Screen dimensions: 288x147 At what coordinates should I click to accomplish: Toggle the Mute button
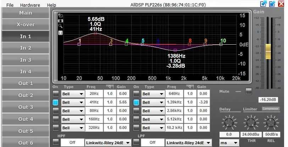(x=249, y=91)
